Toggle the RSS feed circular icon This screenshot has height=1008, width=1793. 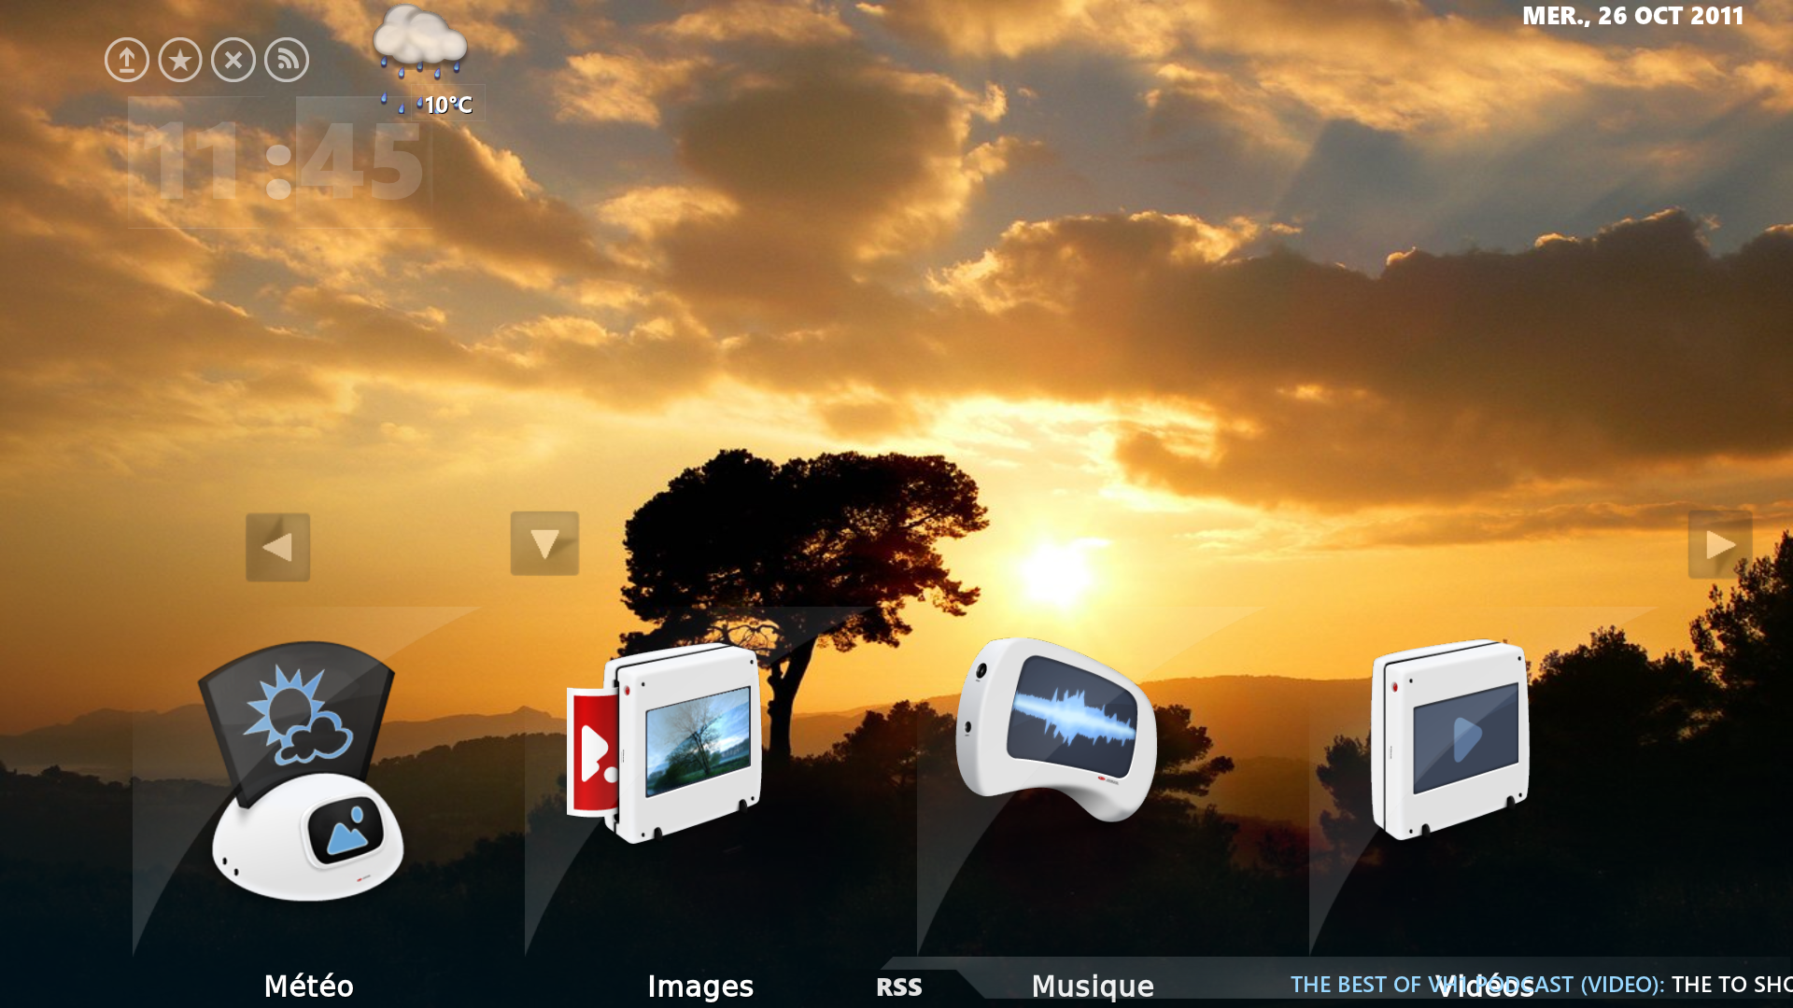click(x=287, y=61)
